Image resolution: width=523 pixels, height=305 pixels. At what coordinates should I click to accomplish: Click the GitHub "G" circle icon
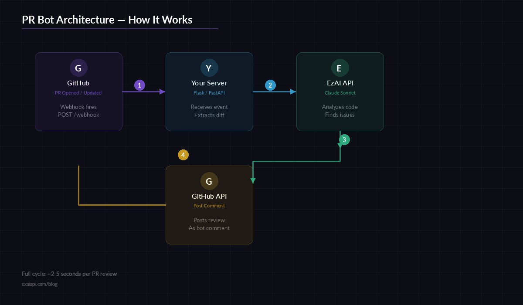click(x=78, y=68)
